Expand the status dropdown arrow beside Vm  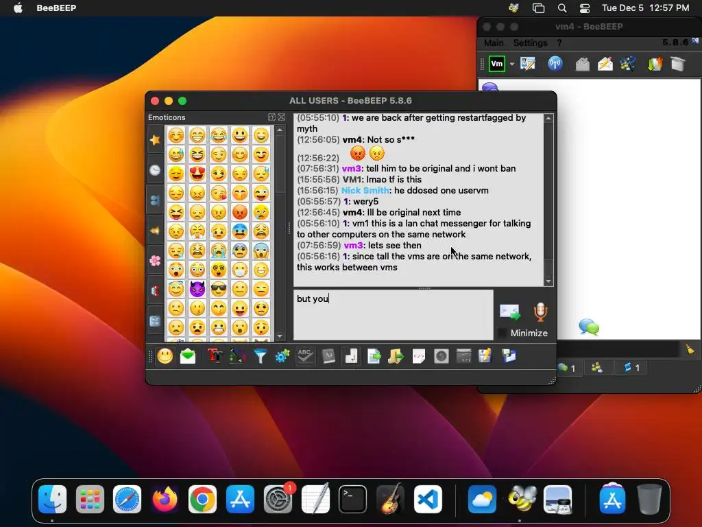pos(512,64)
